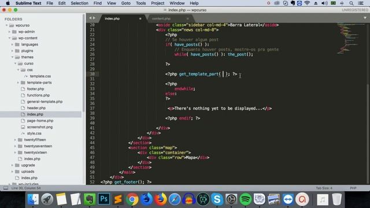
Task: Launch Sublime Text icon in the dock
Action: pyautogui.click(x=118, y=199)
